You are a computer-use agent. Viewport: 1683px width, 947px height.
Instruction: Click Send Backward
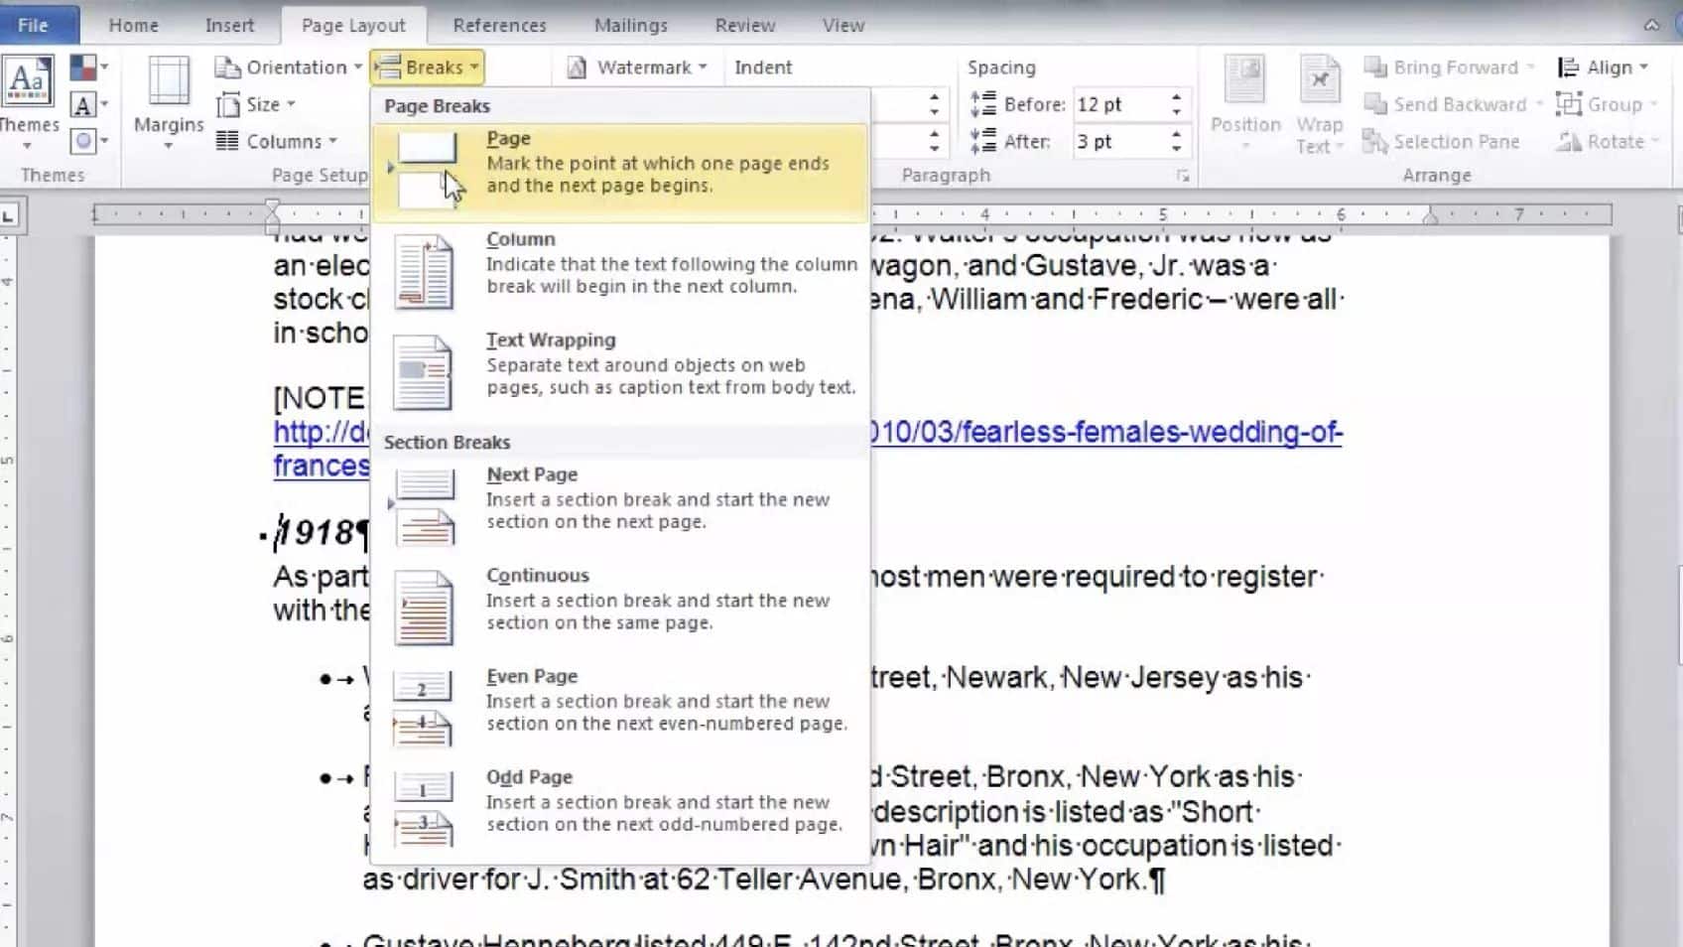1451,103
